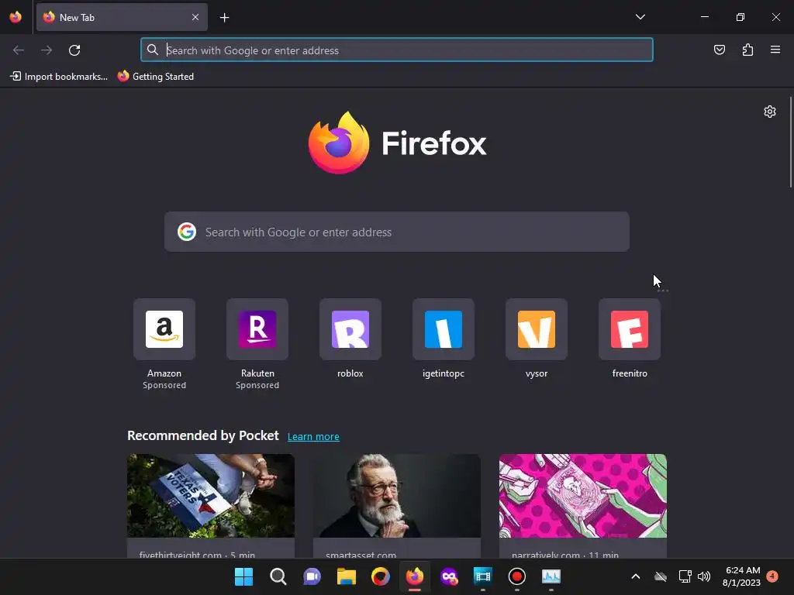Viewport: 794px width, 595px height.
Task: Click the Google logo in search box
Action: point(187,232)
